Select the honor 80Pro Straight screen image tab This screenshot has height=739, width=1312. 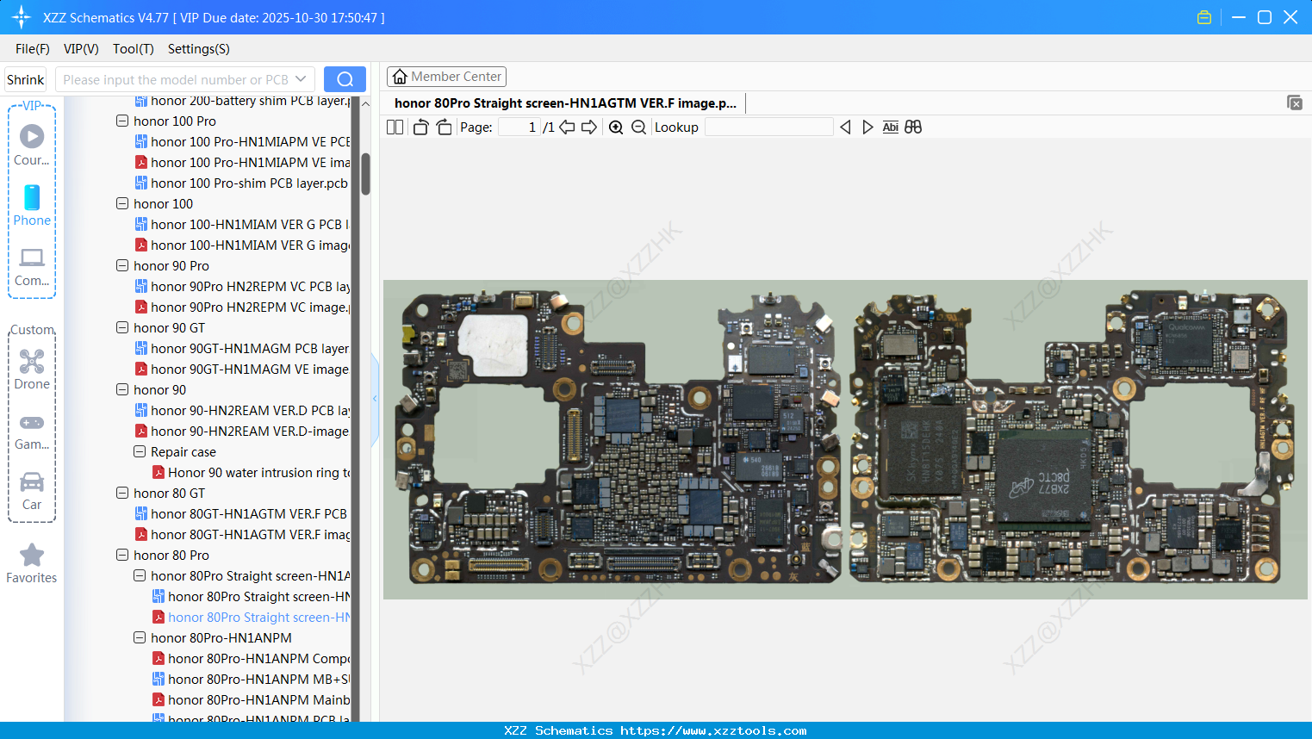tap(566, 103)
